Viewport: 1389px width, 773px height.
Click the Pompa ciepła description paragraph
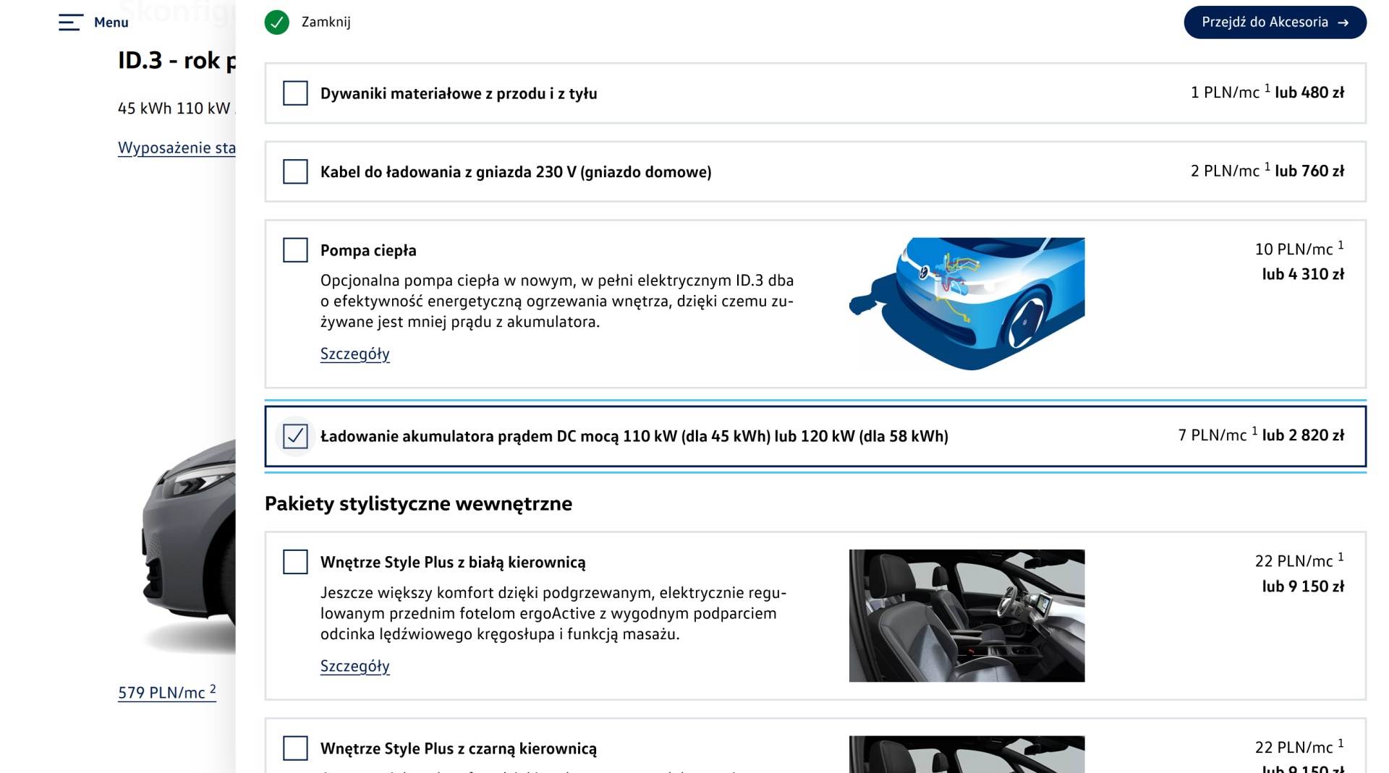coord(557,301)
